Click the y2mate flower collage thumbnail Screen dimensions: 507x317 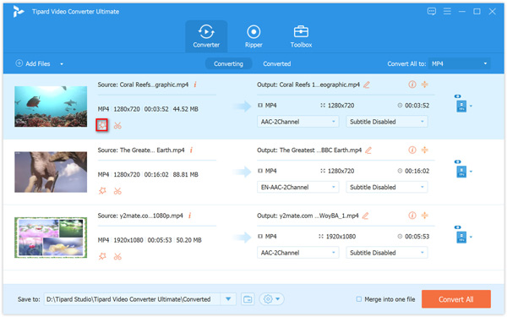[x=51, y=238]
